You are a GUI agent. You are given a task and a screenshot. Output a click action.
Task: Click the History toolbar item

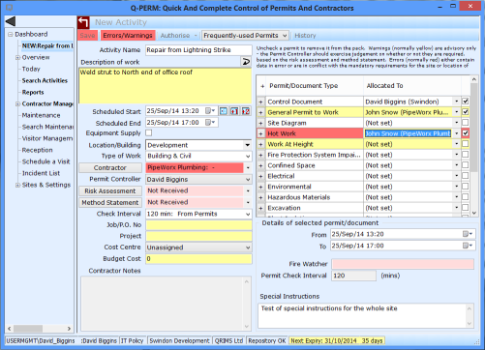pos(305,36)
